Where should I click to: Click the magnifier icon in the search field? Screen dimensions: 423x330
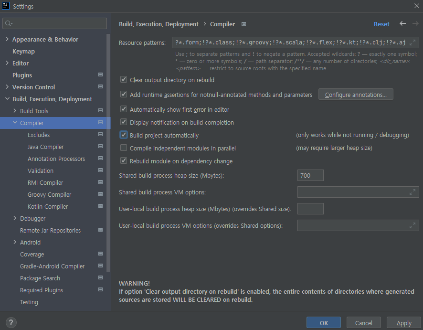click(9, 23)
